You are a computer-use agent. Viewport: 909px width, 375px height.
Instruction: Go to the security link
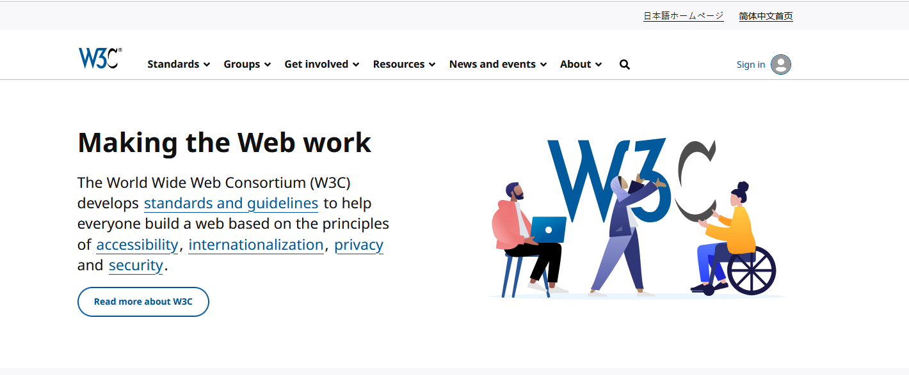click(136, 265)
